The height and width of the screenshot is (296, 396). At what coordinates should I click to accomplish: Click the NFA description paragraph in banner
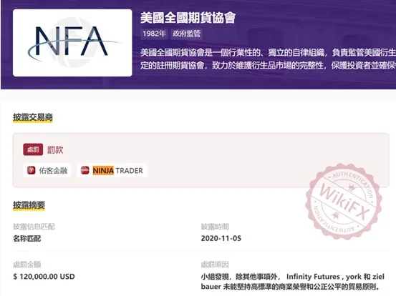[x=269, y=59]
